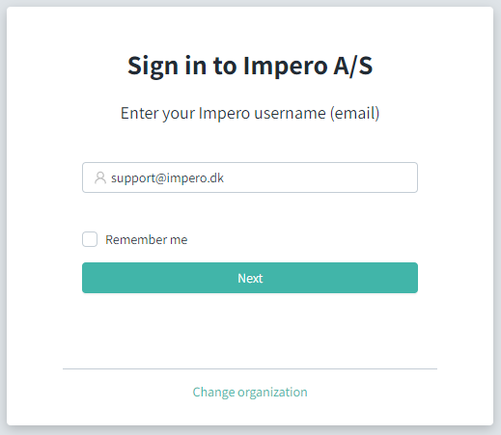This screenshot has height=435, width=501.
Task: Click the 'Enter your Impero username (email)' text
Action: 250,113
